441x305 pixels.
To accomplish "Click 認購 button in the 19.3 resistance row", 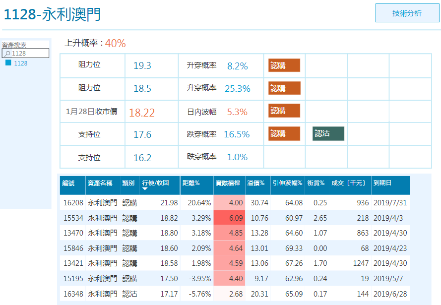I will (x=284, y=65).
